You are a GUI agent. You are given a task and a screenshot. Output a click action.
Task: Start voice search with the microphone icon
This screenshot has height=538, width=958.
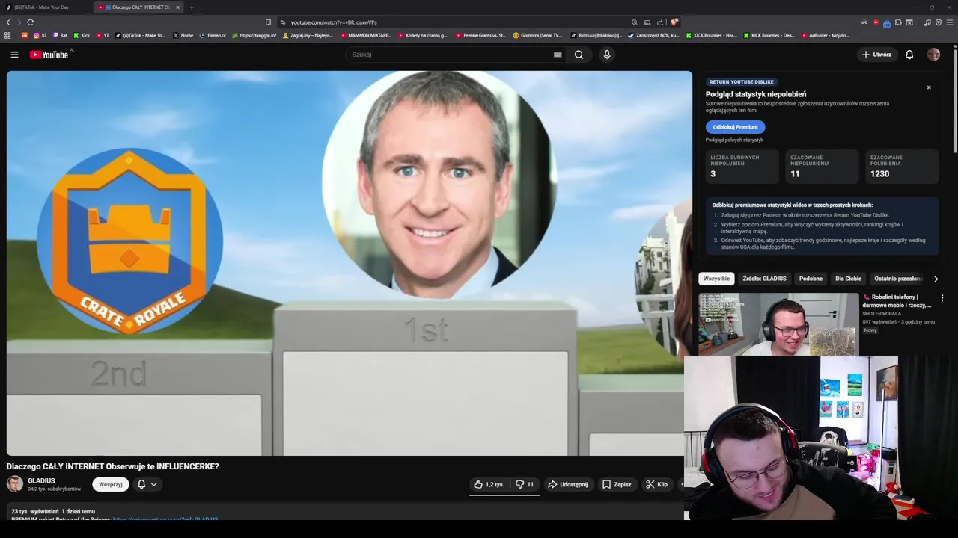(x=607, y=55)
